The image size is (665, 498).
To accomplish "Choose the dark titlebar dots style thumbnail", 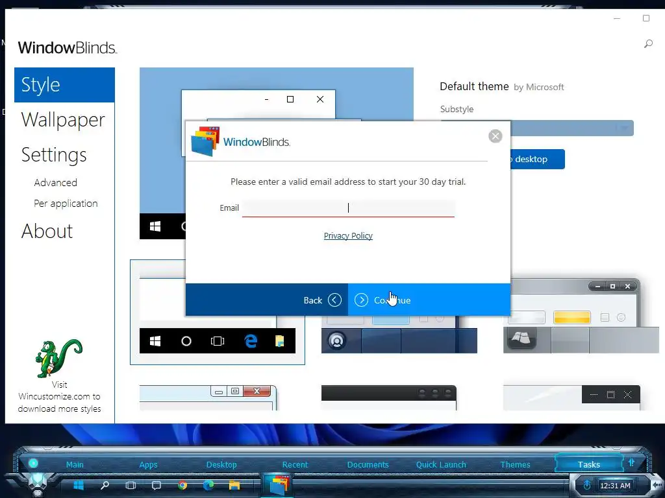I will coord(389,397).
